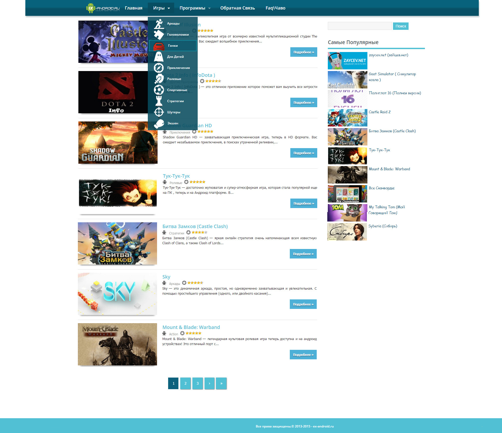Open zaycev.net popular sidebar thumbnail
The height and width of the screenshot is (433, 502).
(348, 61)
